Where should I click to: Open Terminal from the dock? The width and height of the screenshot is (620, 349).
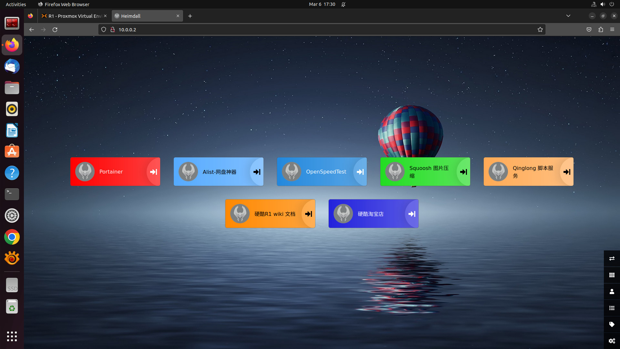tap(12, 194)
